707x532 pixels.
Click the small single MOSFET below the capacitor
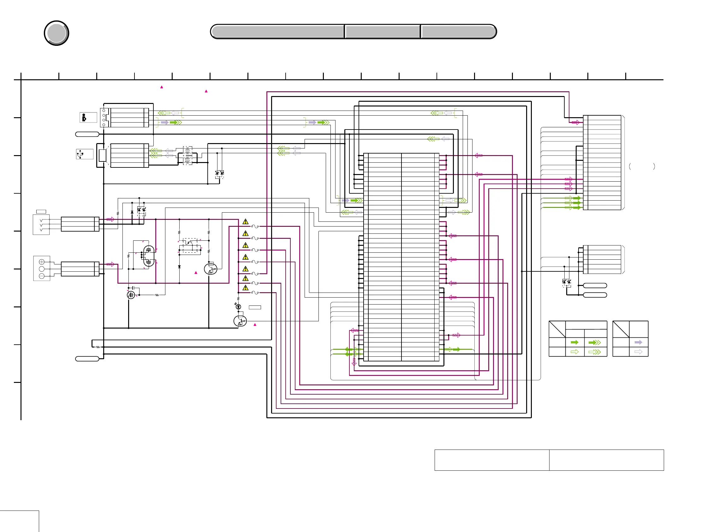click(x=131, y=295)
